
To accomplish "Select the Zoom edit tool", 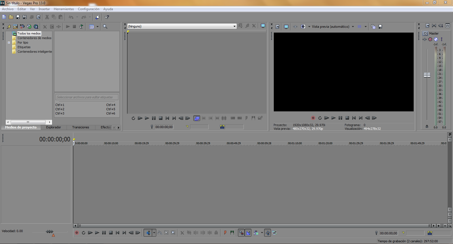I will [x=173, y=233].
